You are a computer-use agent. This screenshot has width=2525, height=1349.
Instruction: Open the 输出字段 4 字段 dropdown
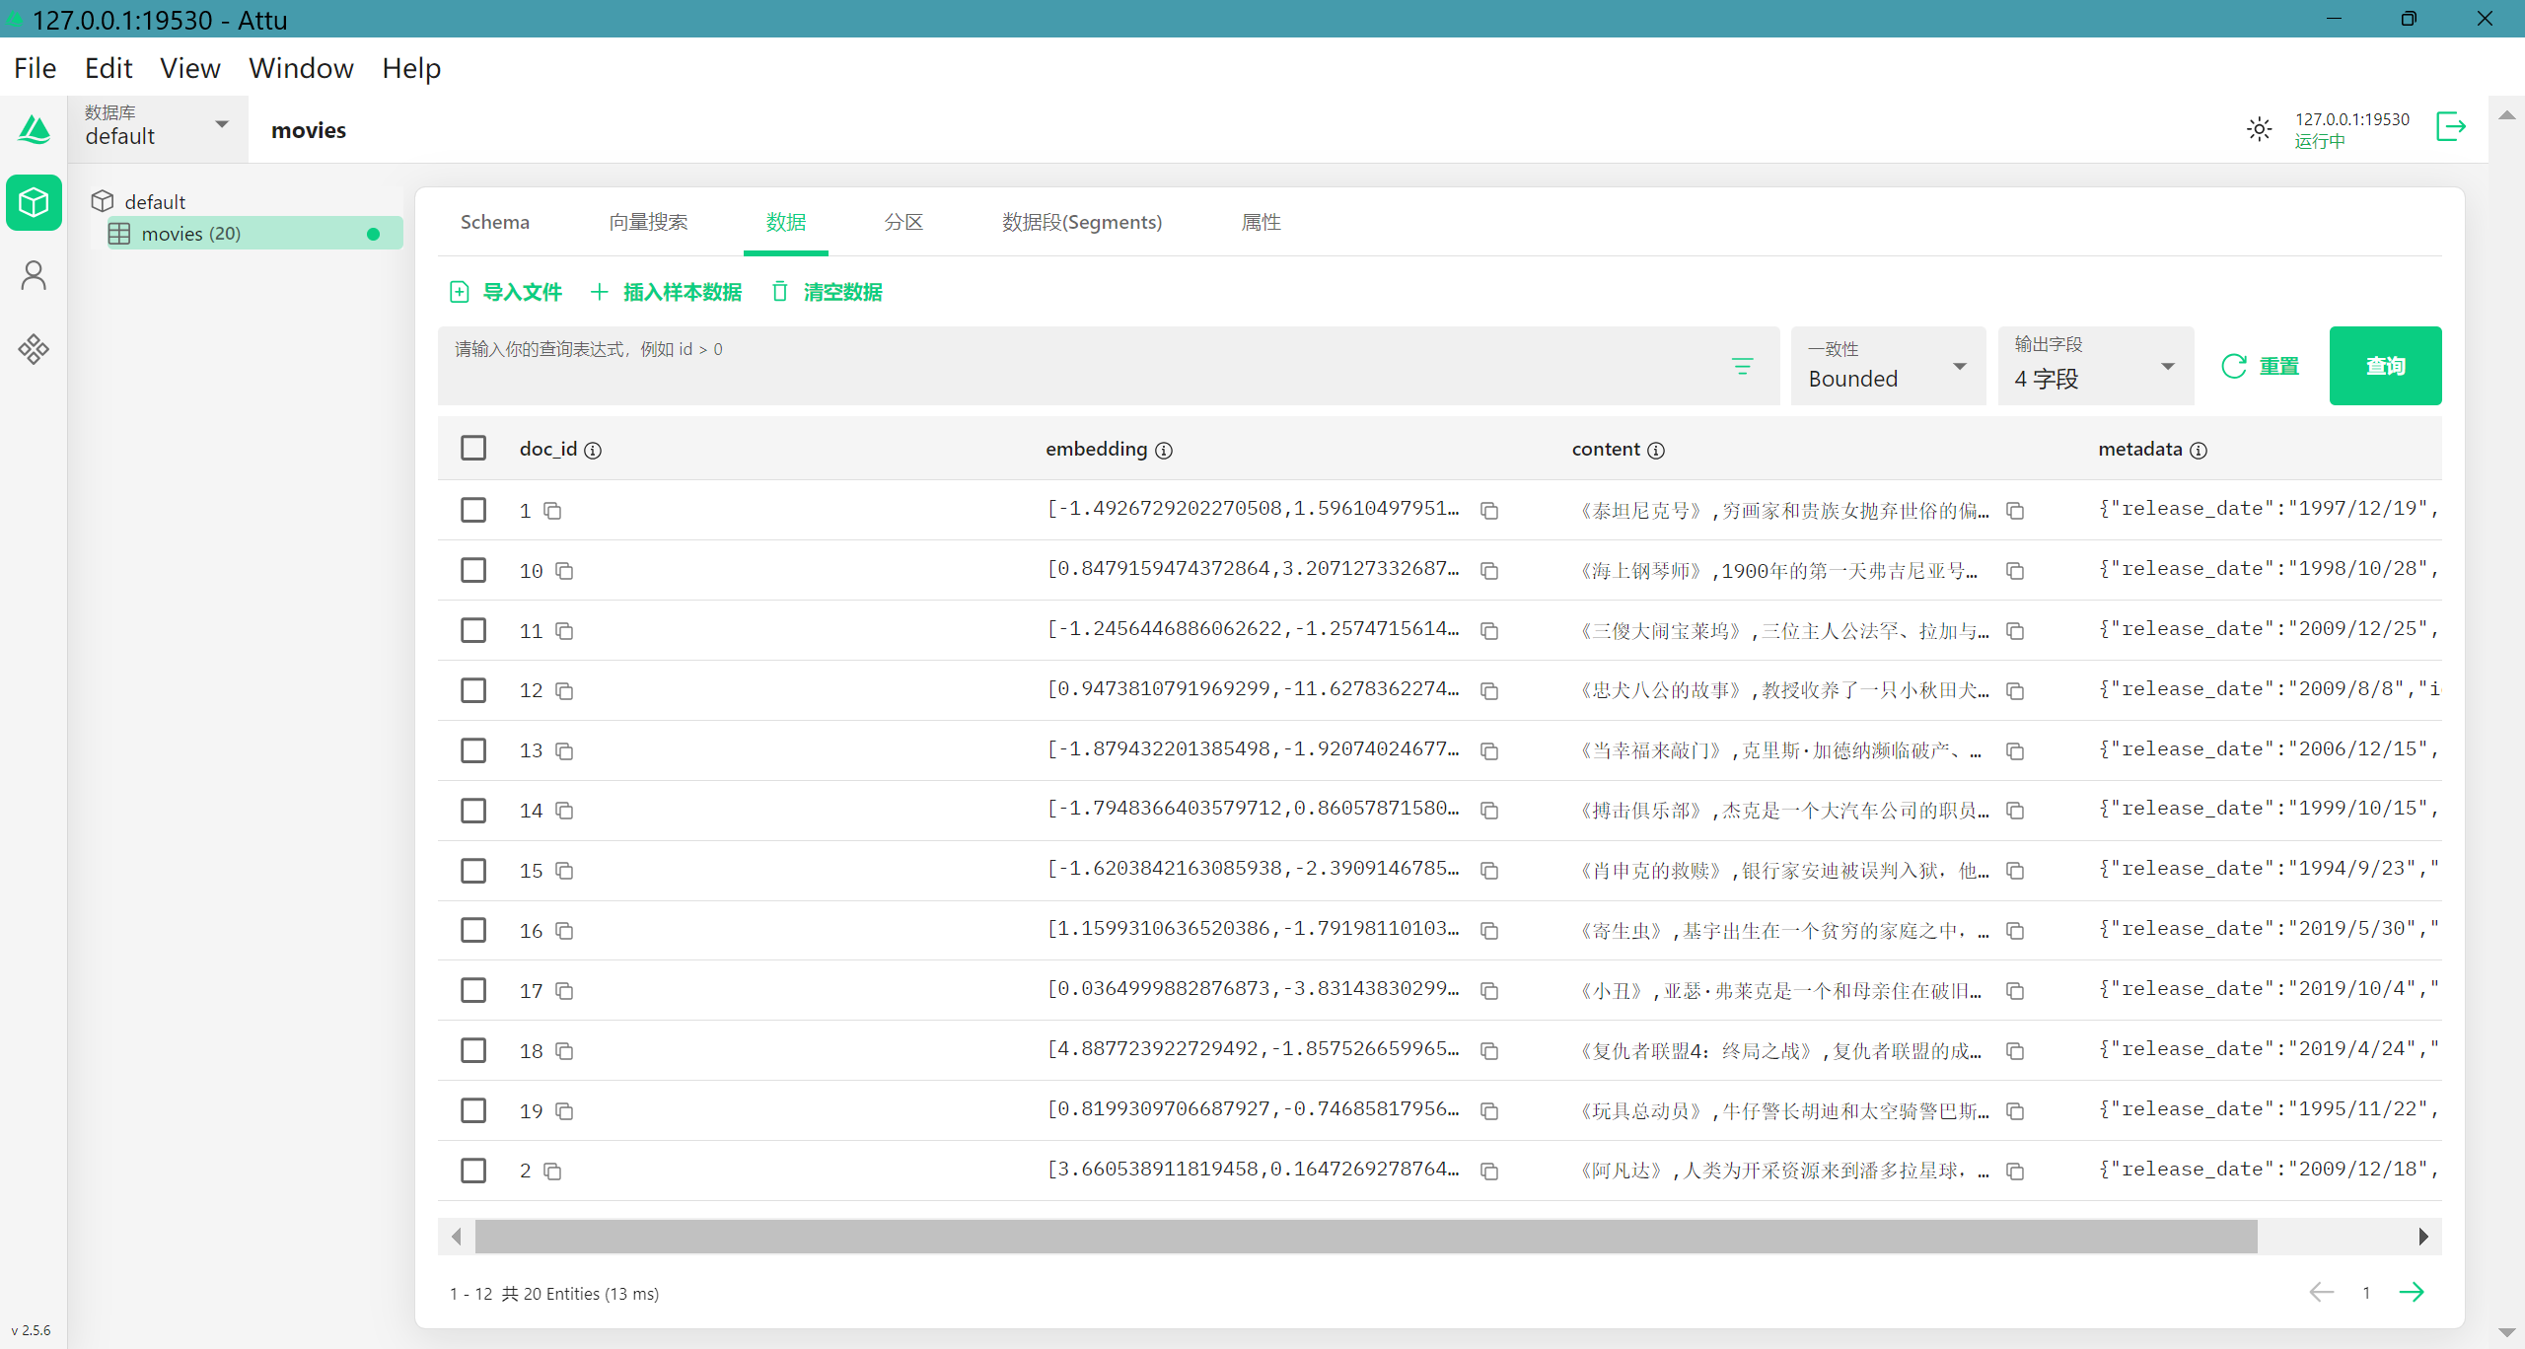pos(2095,366)
